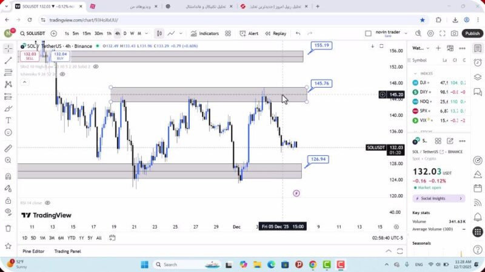Image resolution: width=485 pixels, height=272 pixels.
Task: Open the chart type dropdown
Action: (159, 34)
